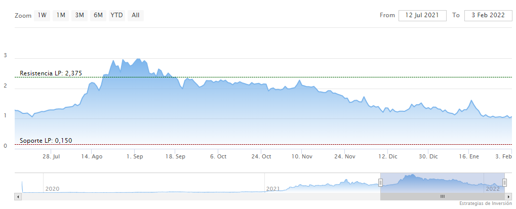Click the Resistencia LP: 2,375 label
This screenshot has height=209, width=516.
(x=51, y=73)
